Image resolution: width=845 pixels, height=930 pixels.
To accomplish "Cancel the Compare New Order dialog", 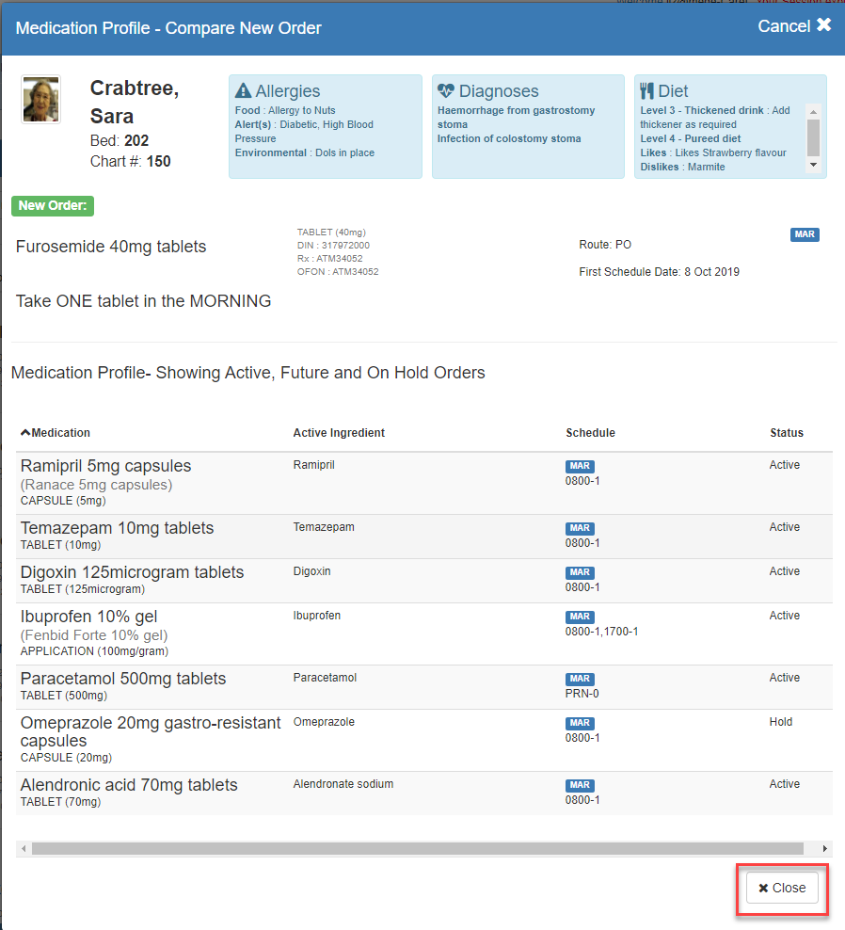I will coord(794,26).
